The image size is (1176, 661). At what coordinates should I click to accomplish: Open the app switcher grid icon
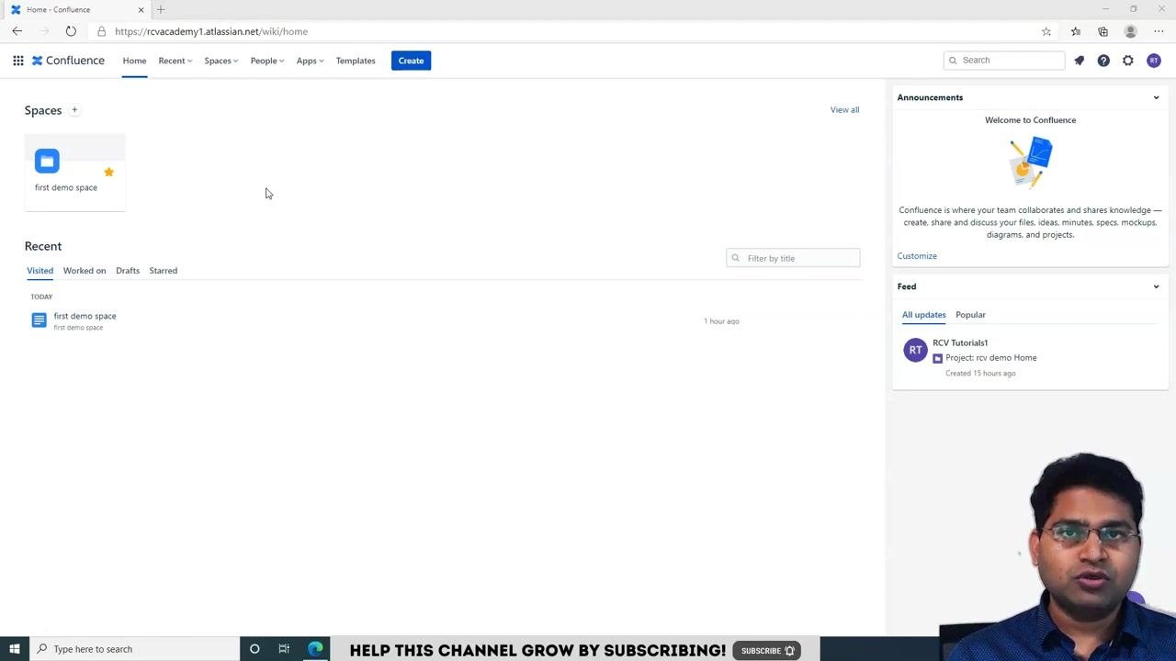(x=17, y=61)
